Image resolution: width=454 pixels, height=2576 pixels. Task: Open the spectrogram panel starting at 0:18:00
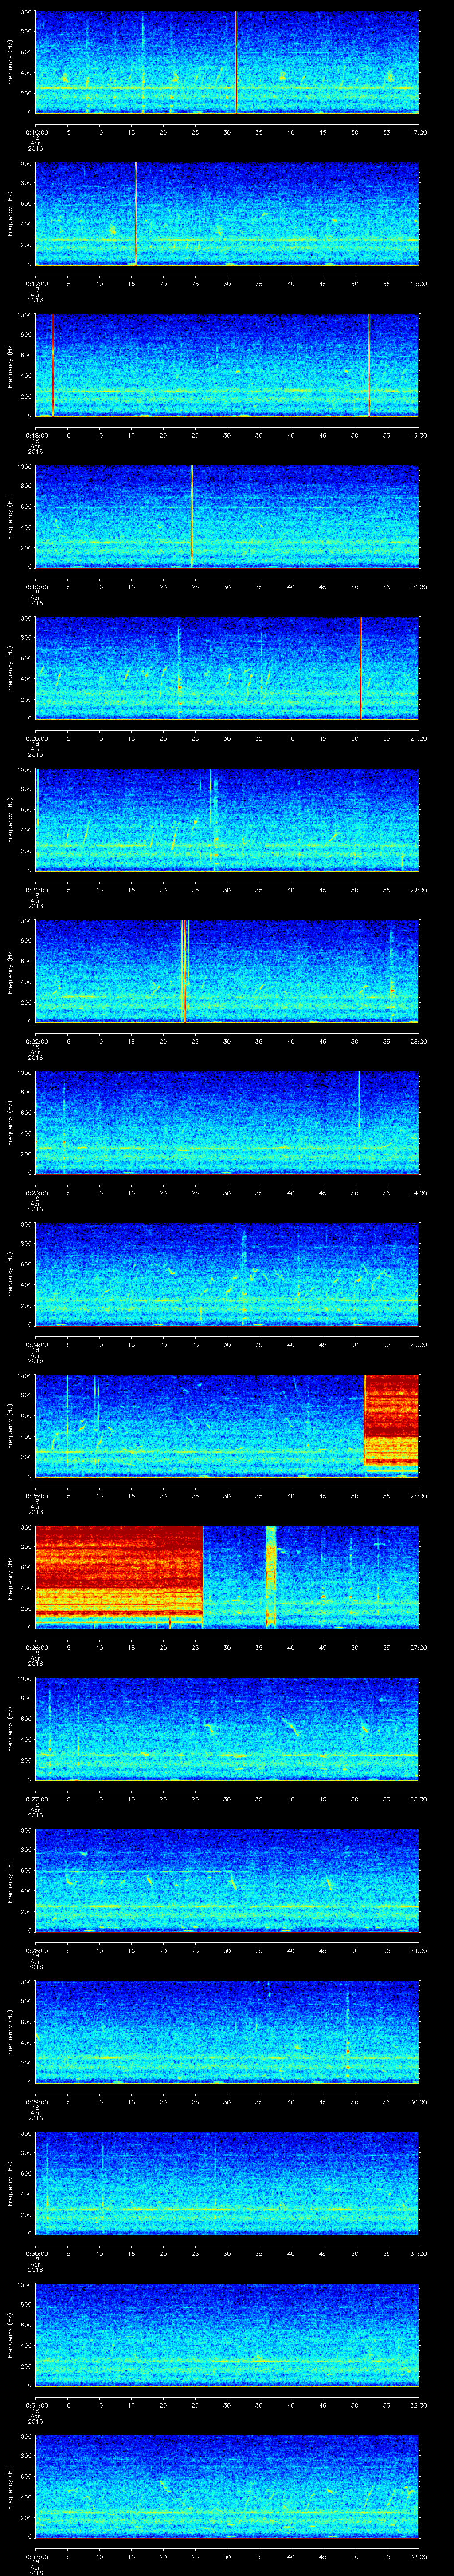(x=227, y=365)
